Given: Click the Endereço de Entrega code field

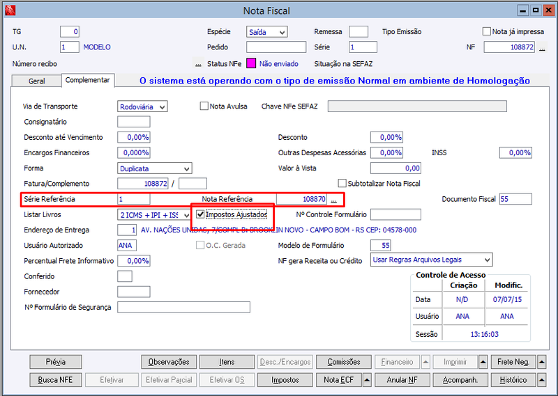Looking at the screenshot, I should [x=127, y=230].
